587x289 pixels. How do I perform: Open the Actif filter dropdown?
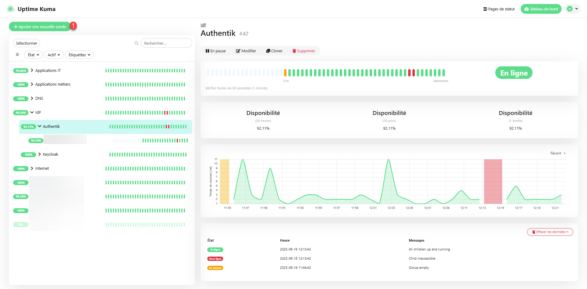point(54,55)
